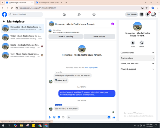
Task: Open the $1,200 Marketplace listing link
Action: point(66,32)
